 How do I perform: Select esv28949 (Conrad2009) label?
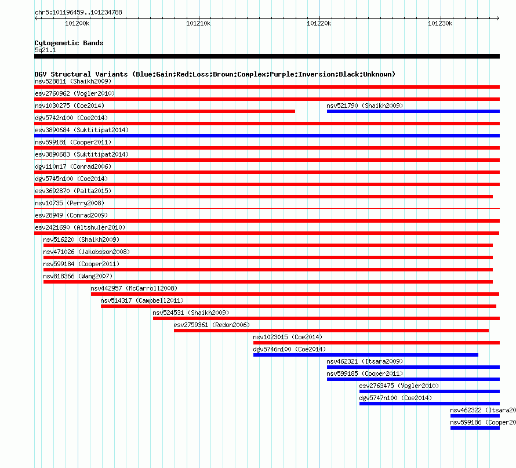coord(71,215)
